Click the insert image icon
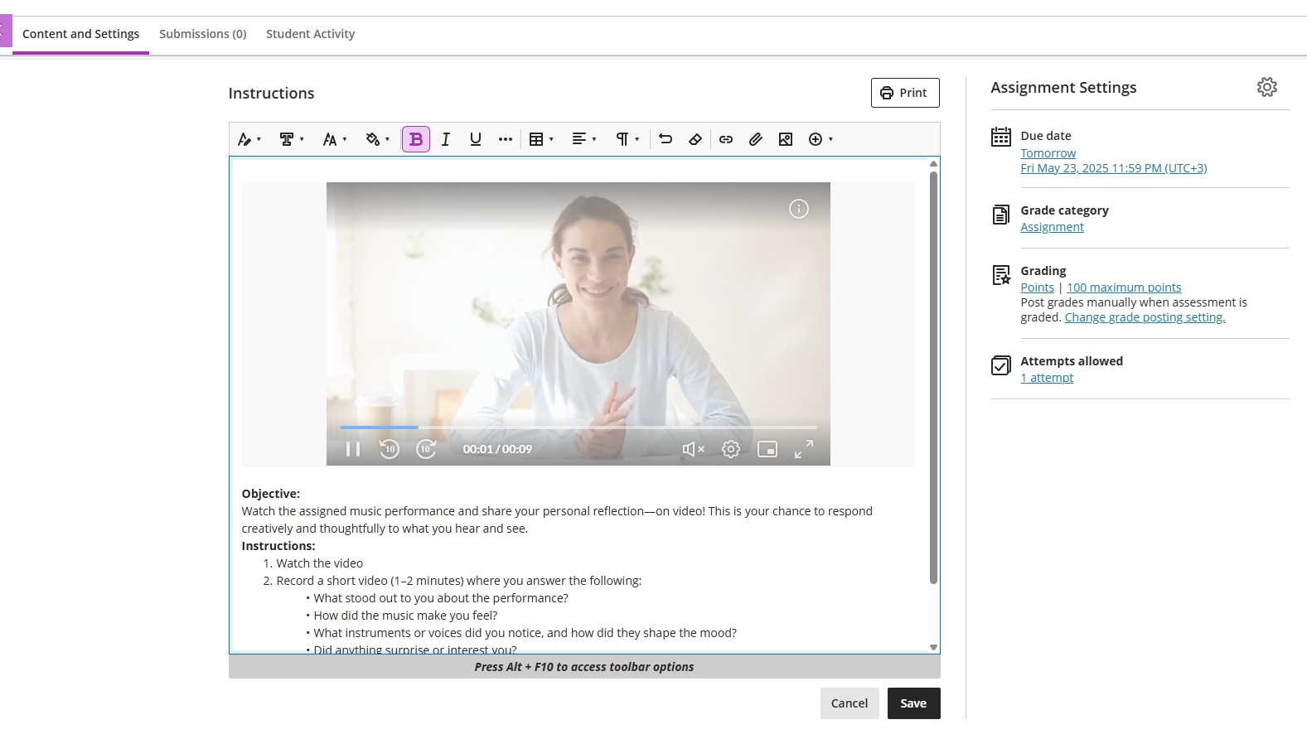 point(786,139)
